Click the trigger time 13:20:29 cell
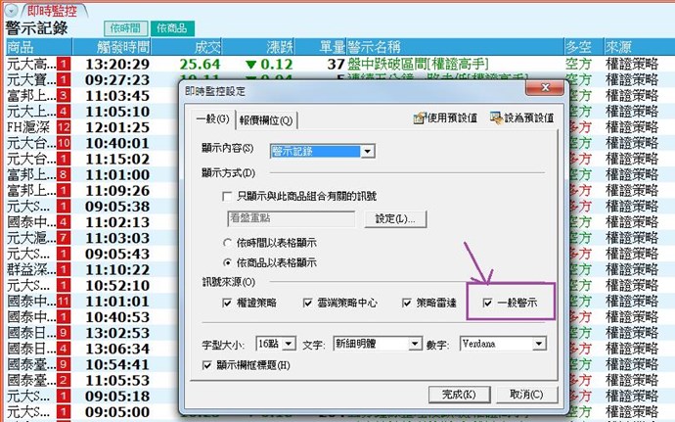675x422 pixels. click(117, 65)
